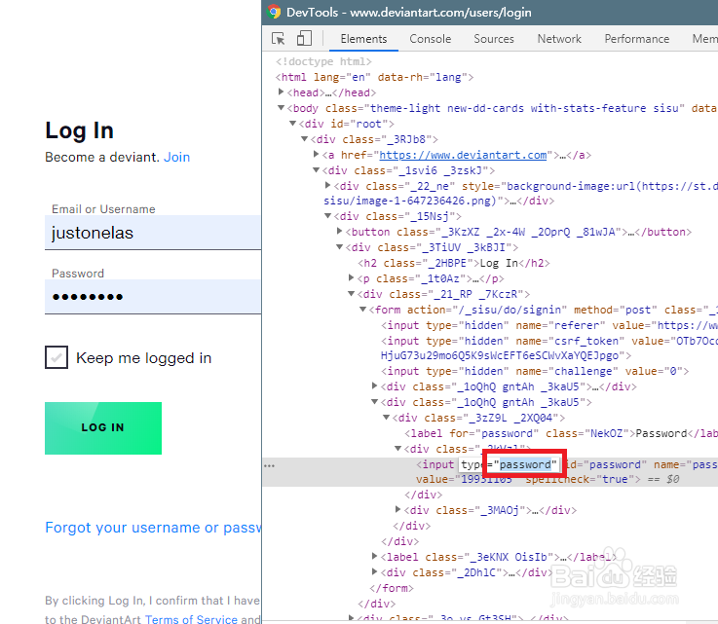Select the hidden input name="referer" line
Screen dimensions: 718x624
tap(549, 325)
